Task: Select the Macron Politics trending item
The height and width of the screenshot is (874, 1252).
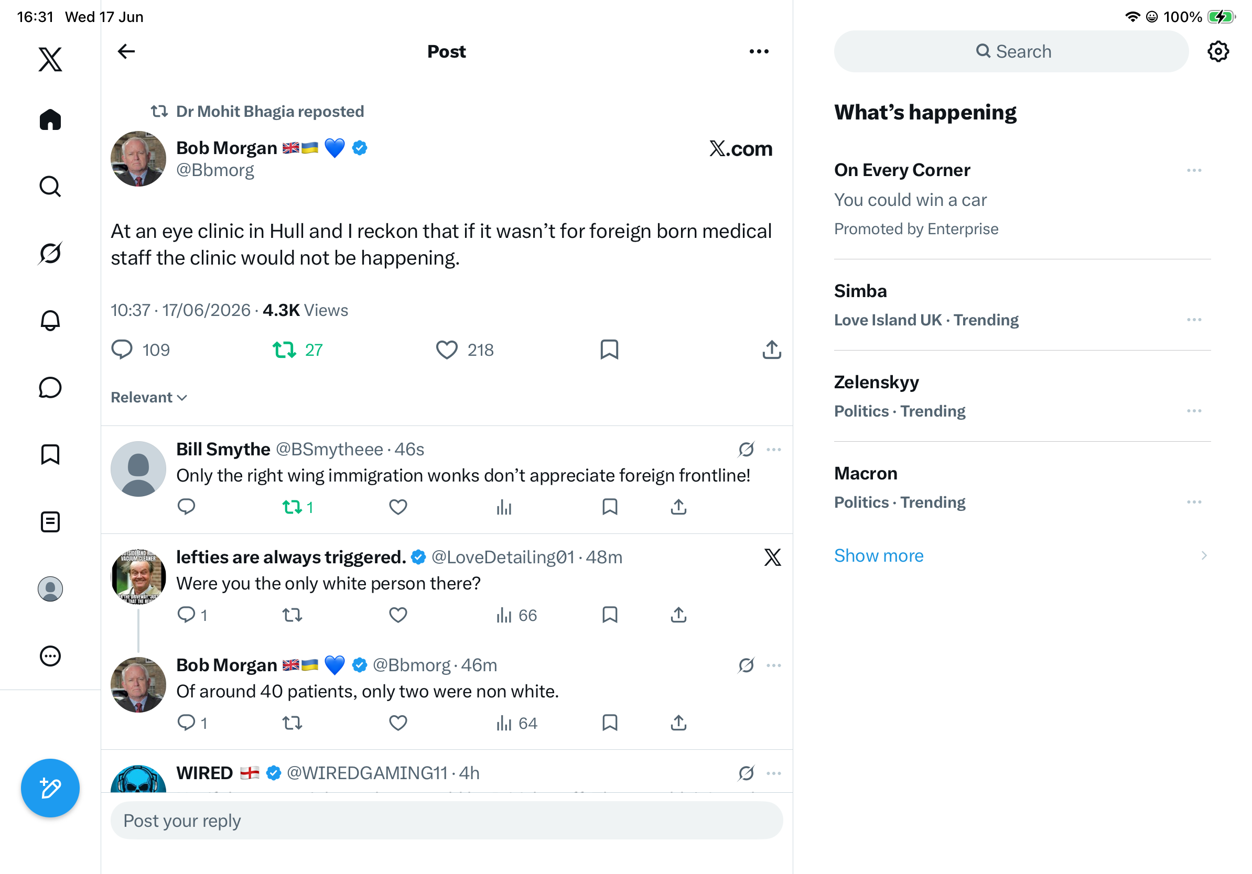Action: click(x=1022, y=487)
